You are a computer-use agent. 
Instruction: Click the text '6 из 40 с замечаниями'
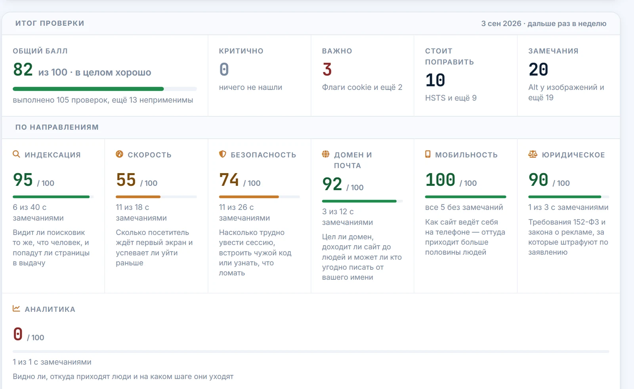tap(38, 212)
